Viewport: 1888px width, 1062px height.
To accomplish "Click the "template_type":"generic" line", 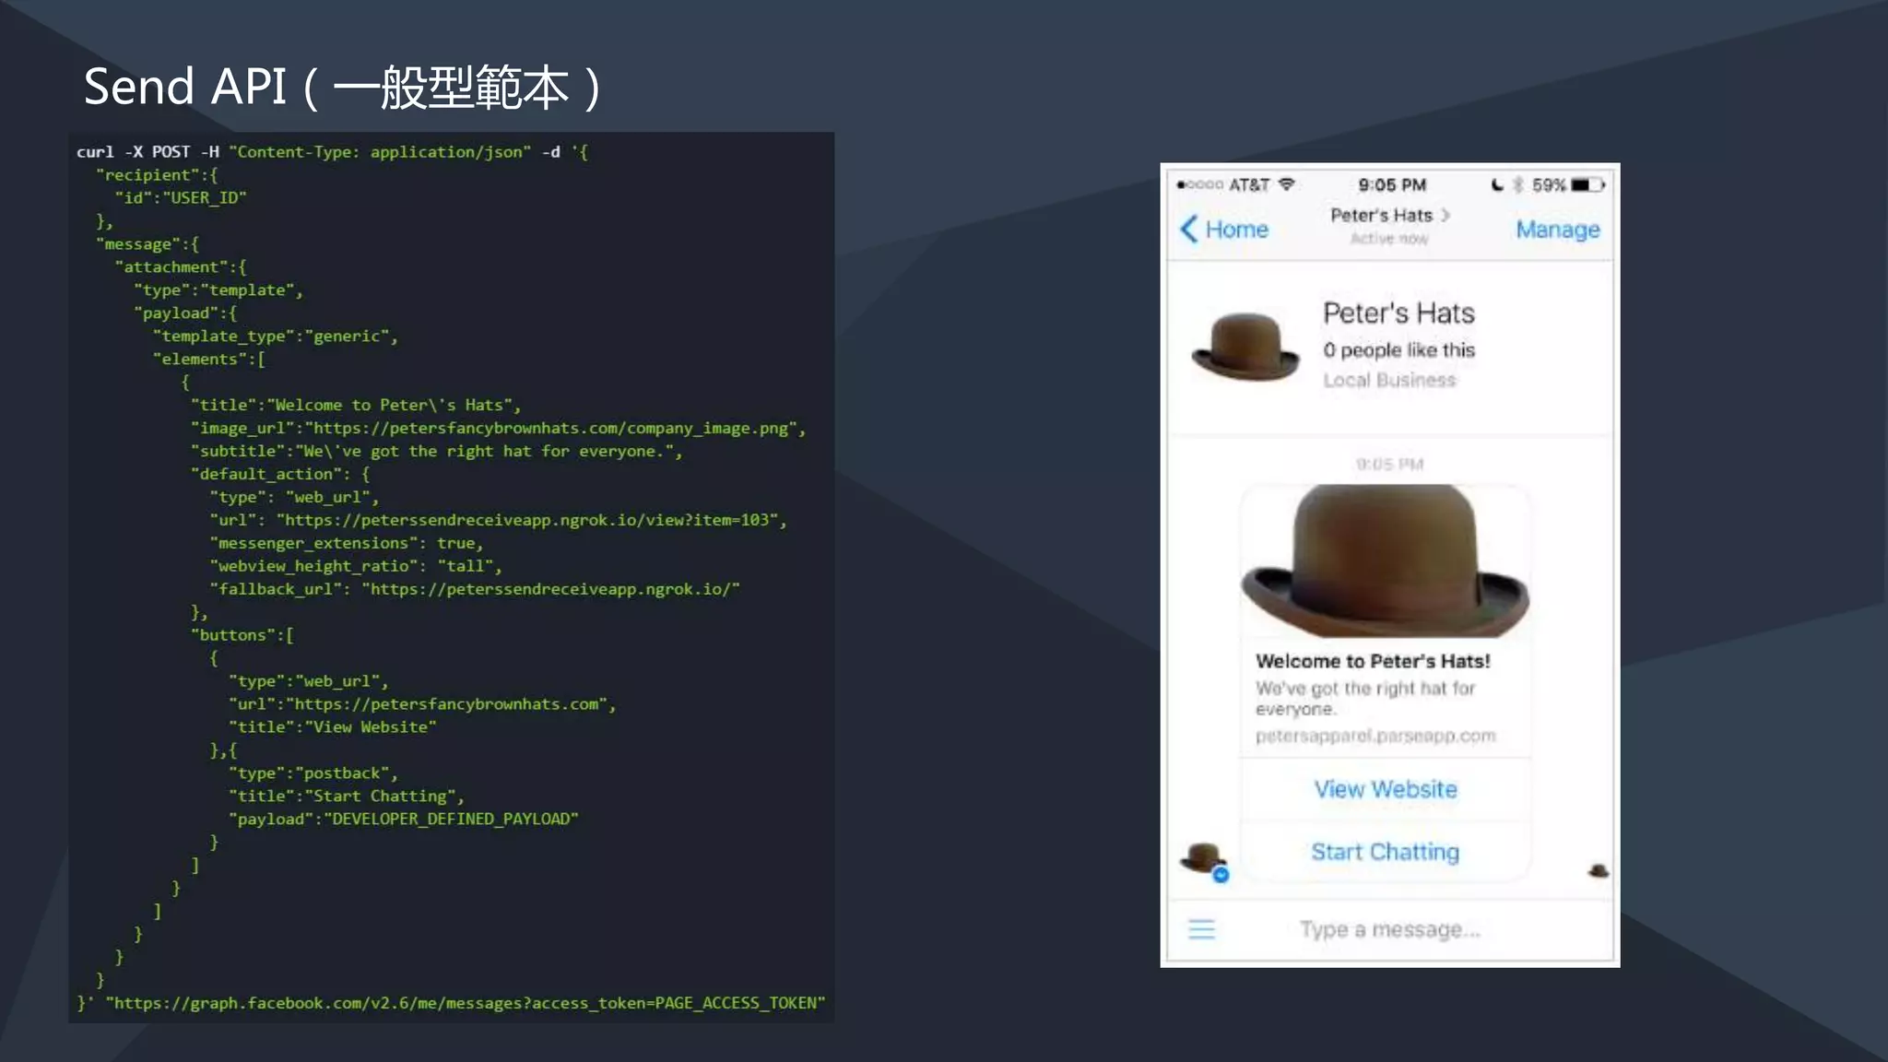I will point(276,336).
